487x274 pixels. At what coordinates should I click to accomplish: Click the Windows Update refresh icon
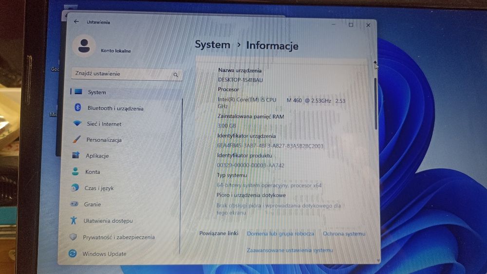[73, 253]
